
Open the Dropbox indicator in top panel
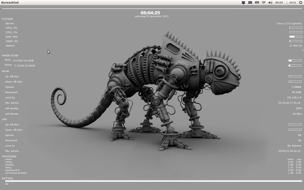[244, 2]
